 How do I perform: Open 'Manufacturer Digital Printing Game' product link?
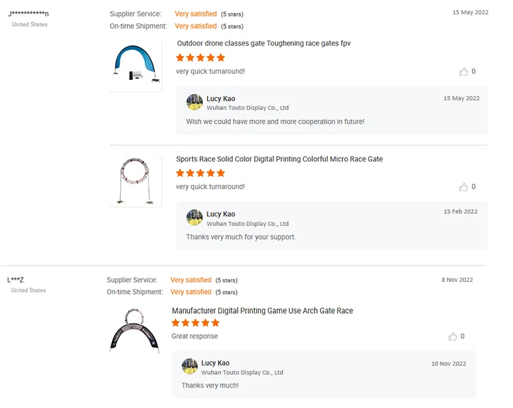tap(262, 311)
